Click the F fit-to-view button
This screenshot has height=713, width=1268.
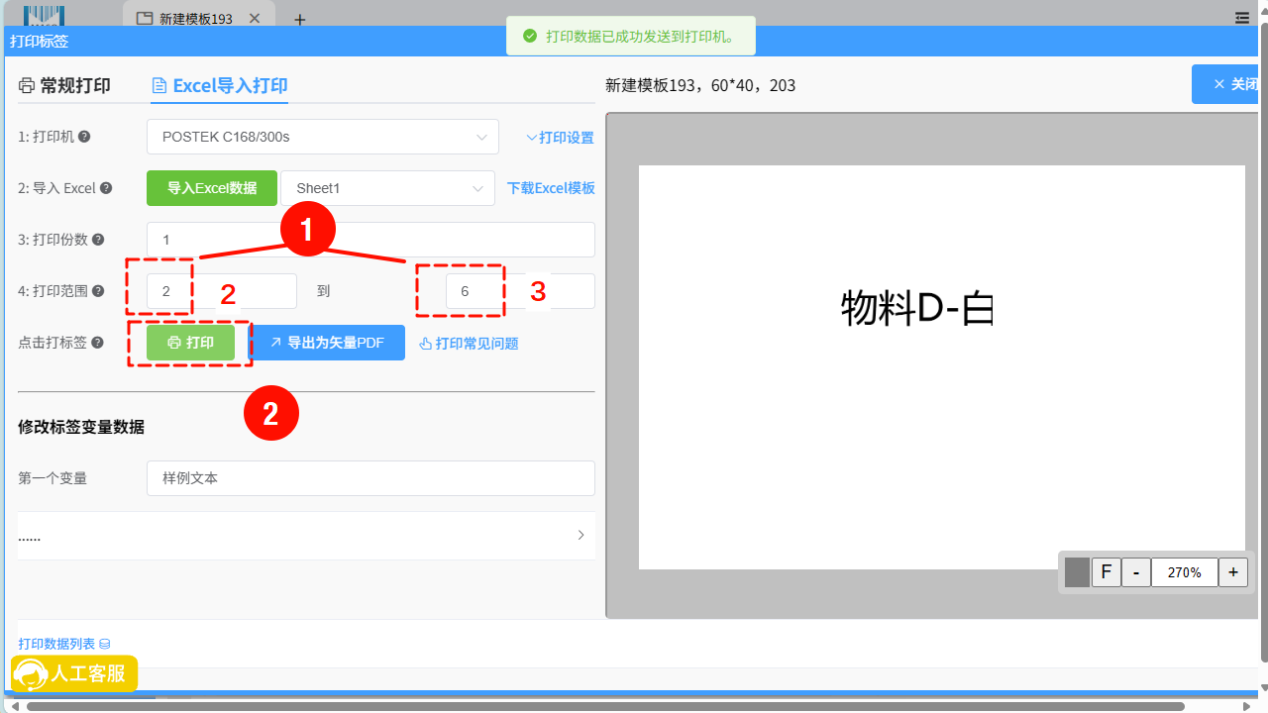pyautogui.click(x=1106, y=572)
